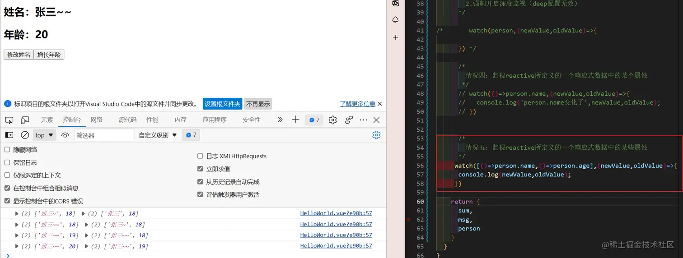Open the 网络 tab

point(97,120)
